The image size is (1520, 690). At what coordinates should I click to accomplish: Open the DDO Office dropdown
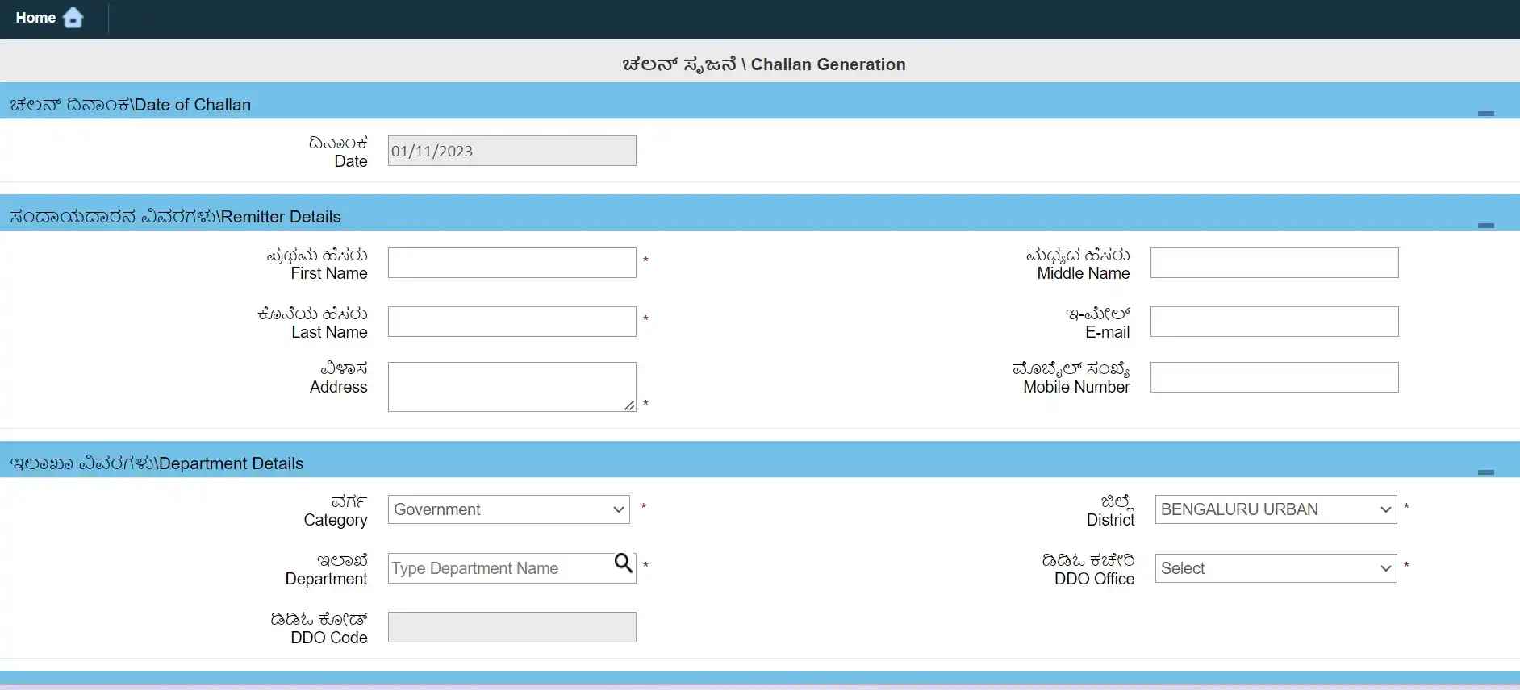click(1275, 568)
